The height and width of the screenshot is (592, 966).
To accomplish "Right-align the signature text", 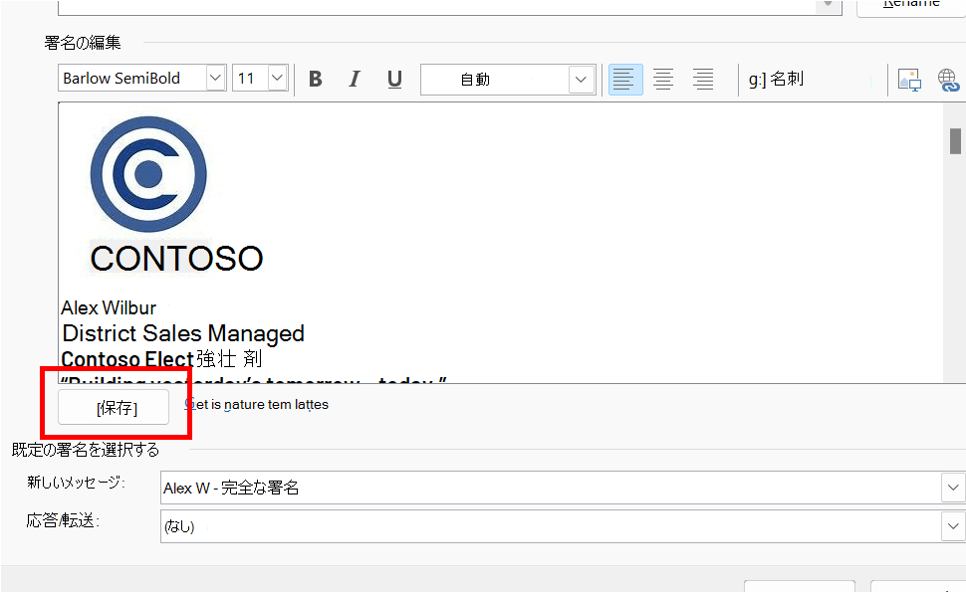I will (703, 80).
